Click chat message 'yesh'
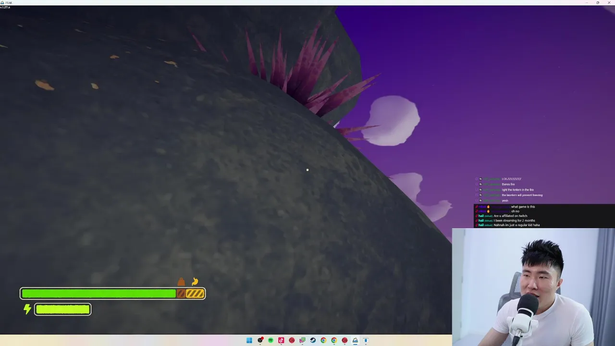This screenshot has width=615, height=346. click(505, 200)
